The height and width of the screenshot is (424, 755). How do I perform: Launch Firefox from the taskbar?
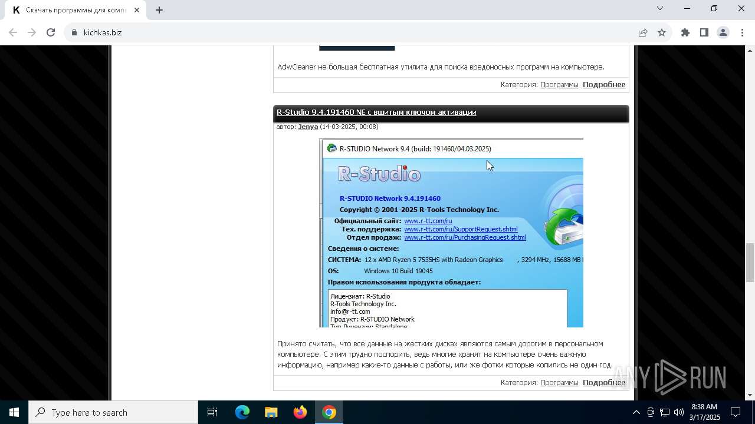[300, 412]
